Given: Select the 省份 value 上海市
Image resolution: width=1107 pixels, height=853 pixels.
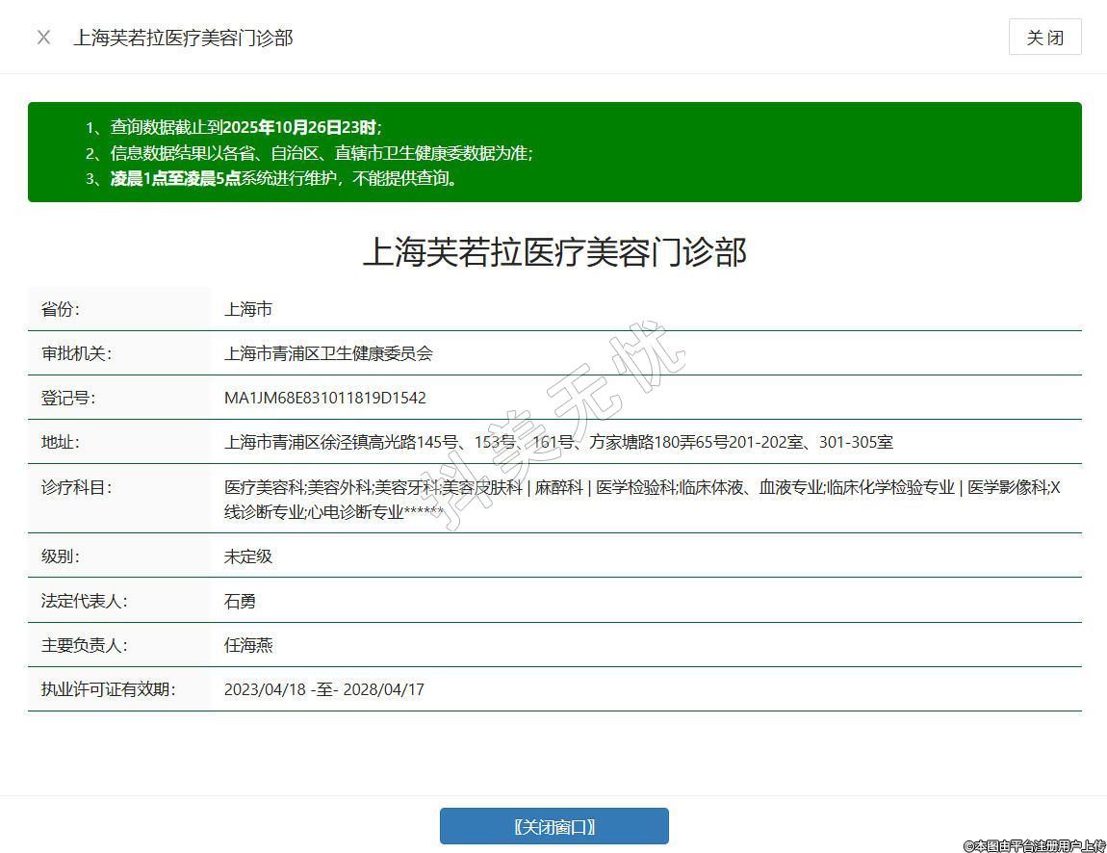Looking at the screenshot, I should (248, 309).
